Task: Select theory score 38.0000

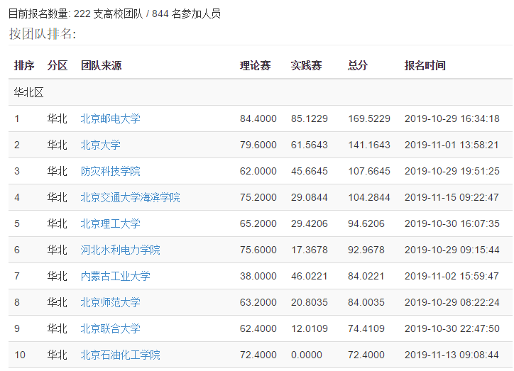Action: tap(258, 276)
